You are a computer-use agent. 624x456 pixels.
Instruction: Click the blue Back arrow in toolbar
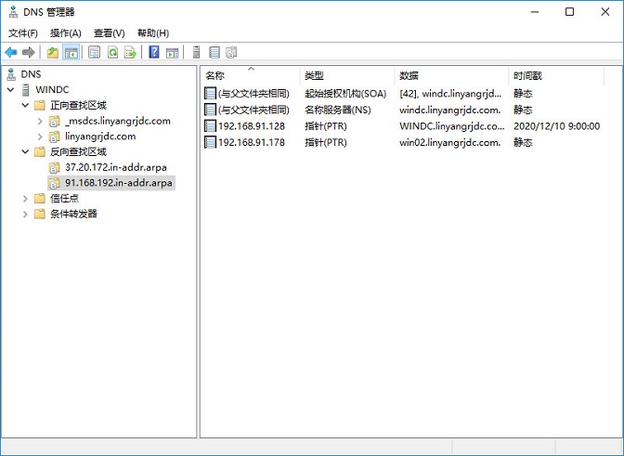(11, 52)
